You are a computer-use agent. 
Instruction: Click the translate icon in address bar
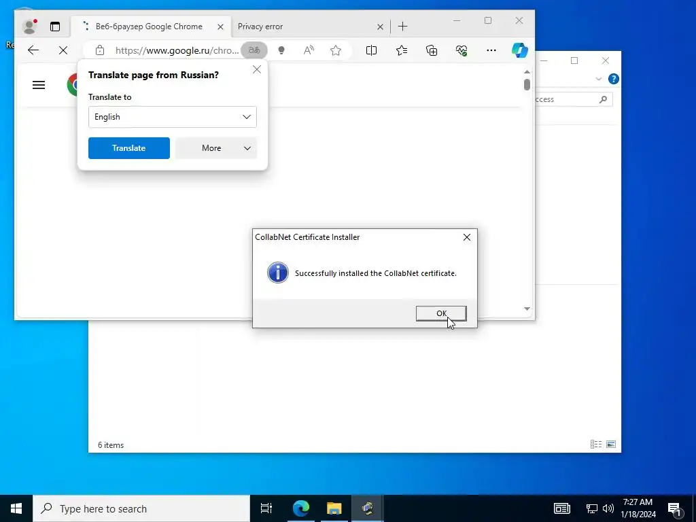click(254, 50)
